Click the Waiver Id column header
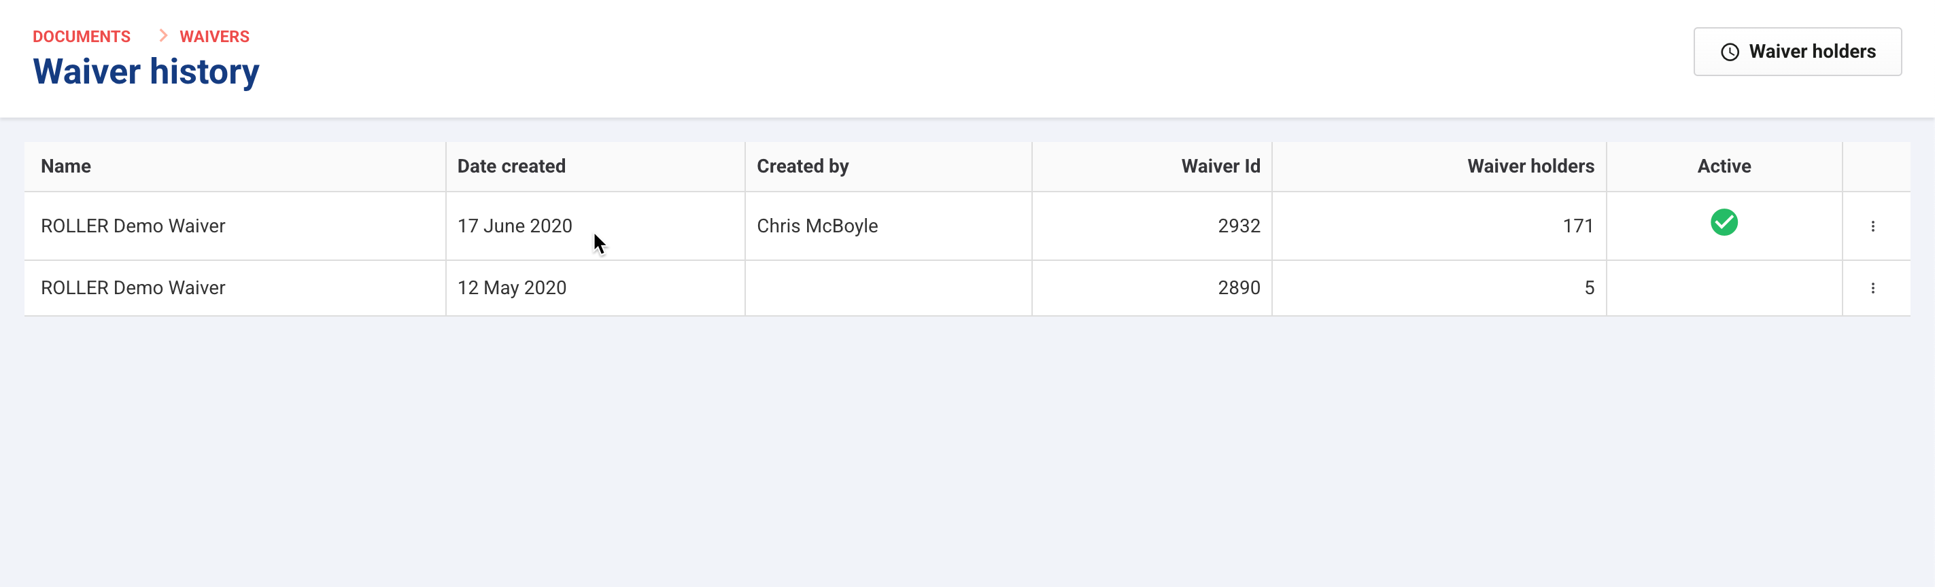This screenshot has height=587, width=1935. [1220, 166]
